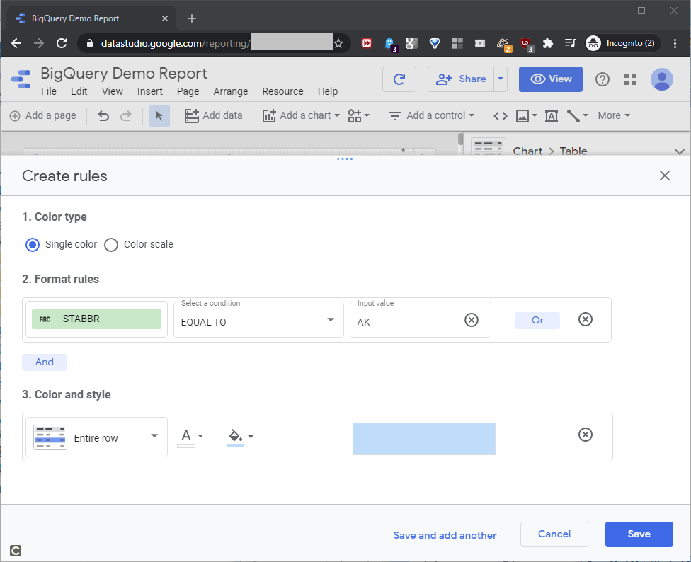Viewport: 691px width, 562px height.
Task: Click the blue Save button
Action: (639, 534)
